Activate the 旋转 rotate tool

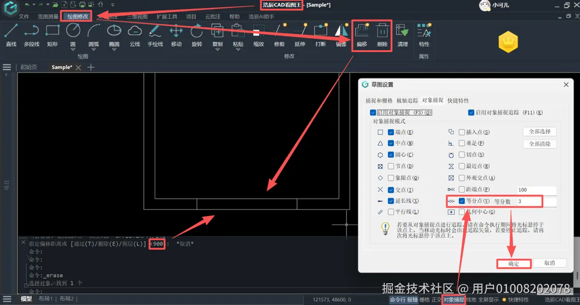[x=197, y=35]
